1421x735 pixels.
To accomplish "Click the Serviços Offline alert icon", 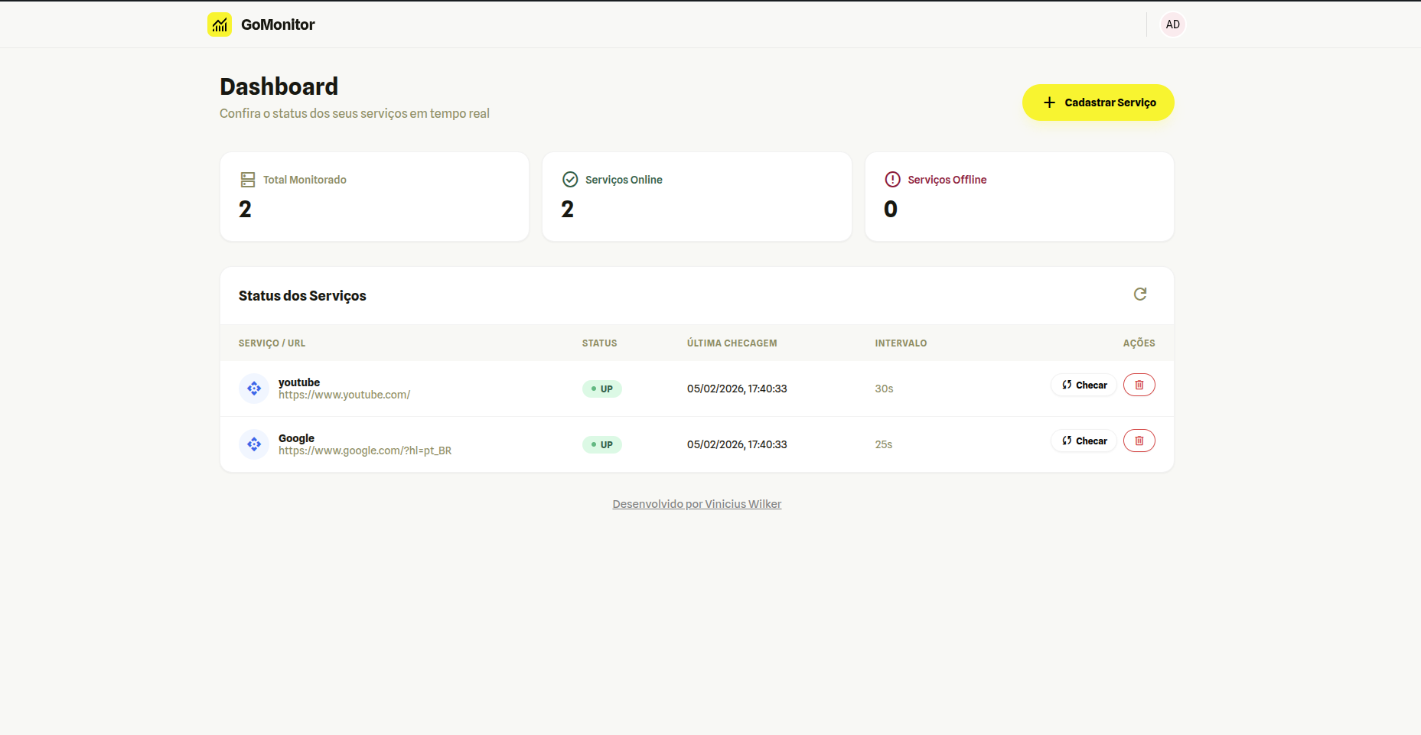I will (892, 180).
